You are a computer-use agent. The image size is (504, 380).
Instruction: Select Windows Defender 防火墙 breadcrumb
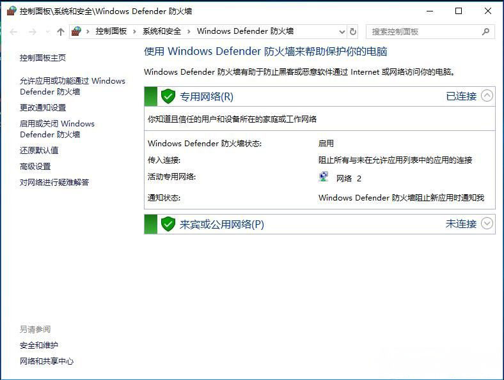click(245, 31)
